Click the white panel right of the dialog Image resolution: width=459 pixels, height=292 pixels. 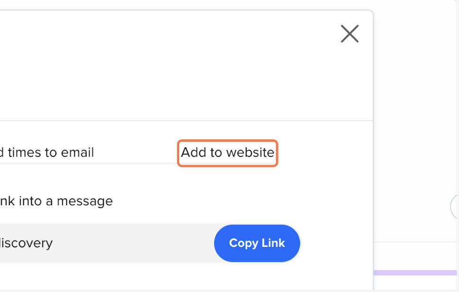click(415, 119)
